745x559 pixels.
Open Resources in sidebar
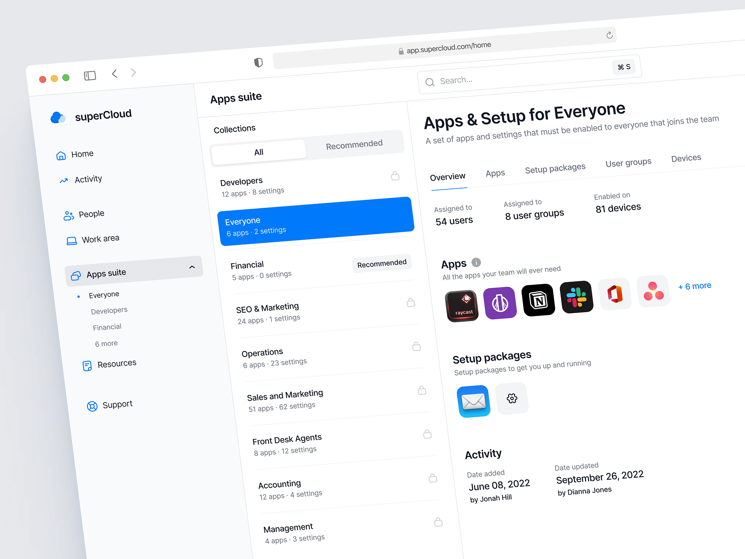[109, 364]
